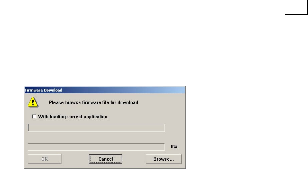Click the exclamation mark inside the warning sign
This screenshot has height=169, width=308.
click(x=33, y=103)
